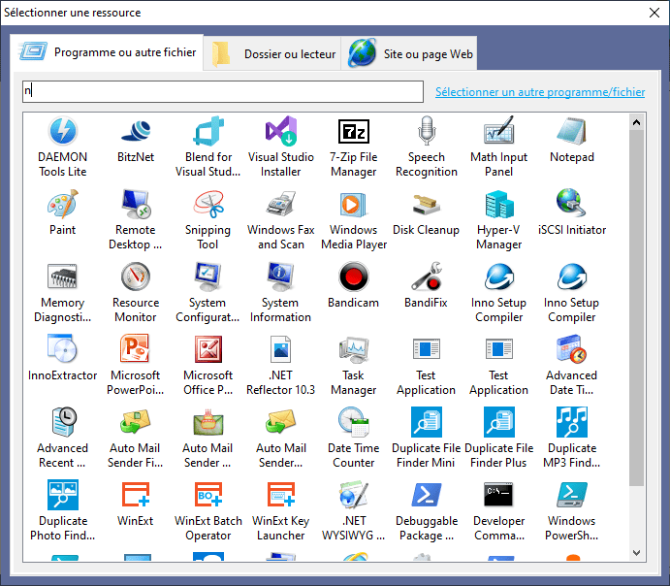The height and width of the screenshot is (586, 670).
Task: Click the scrollbar up arrow
Action: (x=636, y=122)
